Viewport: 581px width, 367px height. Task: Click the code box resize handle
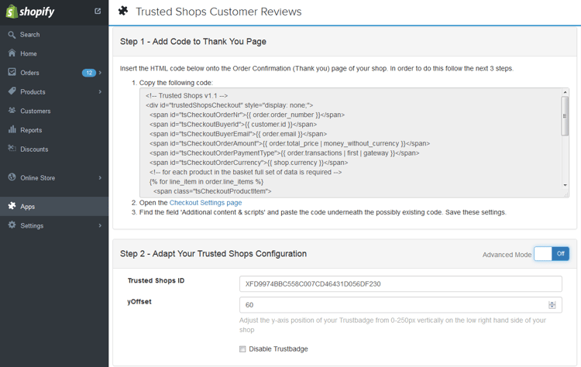(x=566, y=194)
